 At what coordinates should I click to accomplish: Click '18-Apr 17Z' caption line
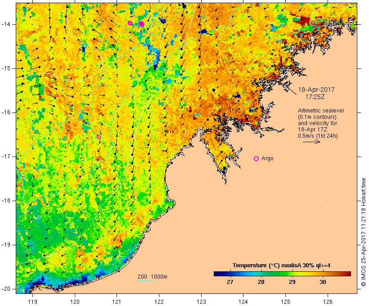(x=312, y=130)
